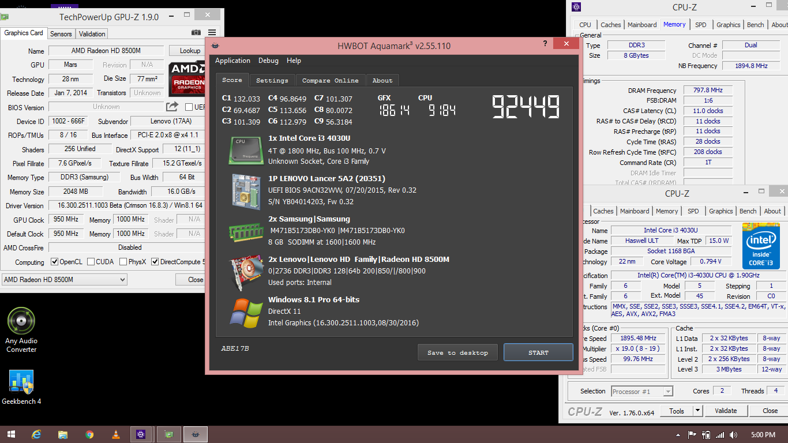Viewport: 788px width, 443px height.
Task: Open the Windows Start button
Action: point(11,434)
